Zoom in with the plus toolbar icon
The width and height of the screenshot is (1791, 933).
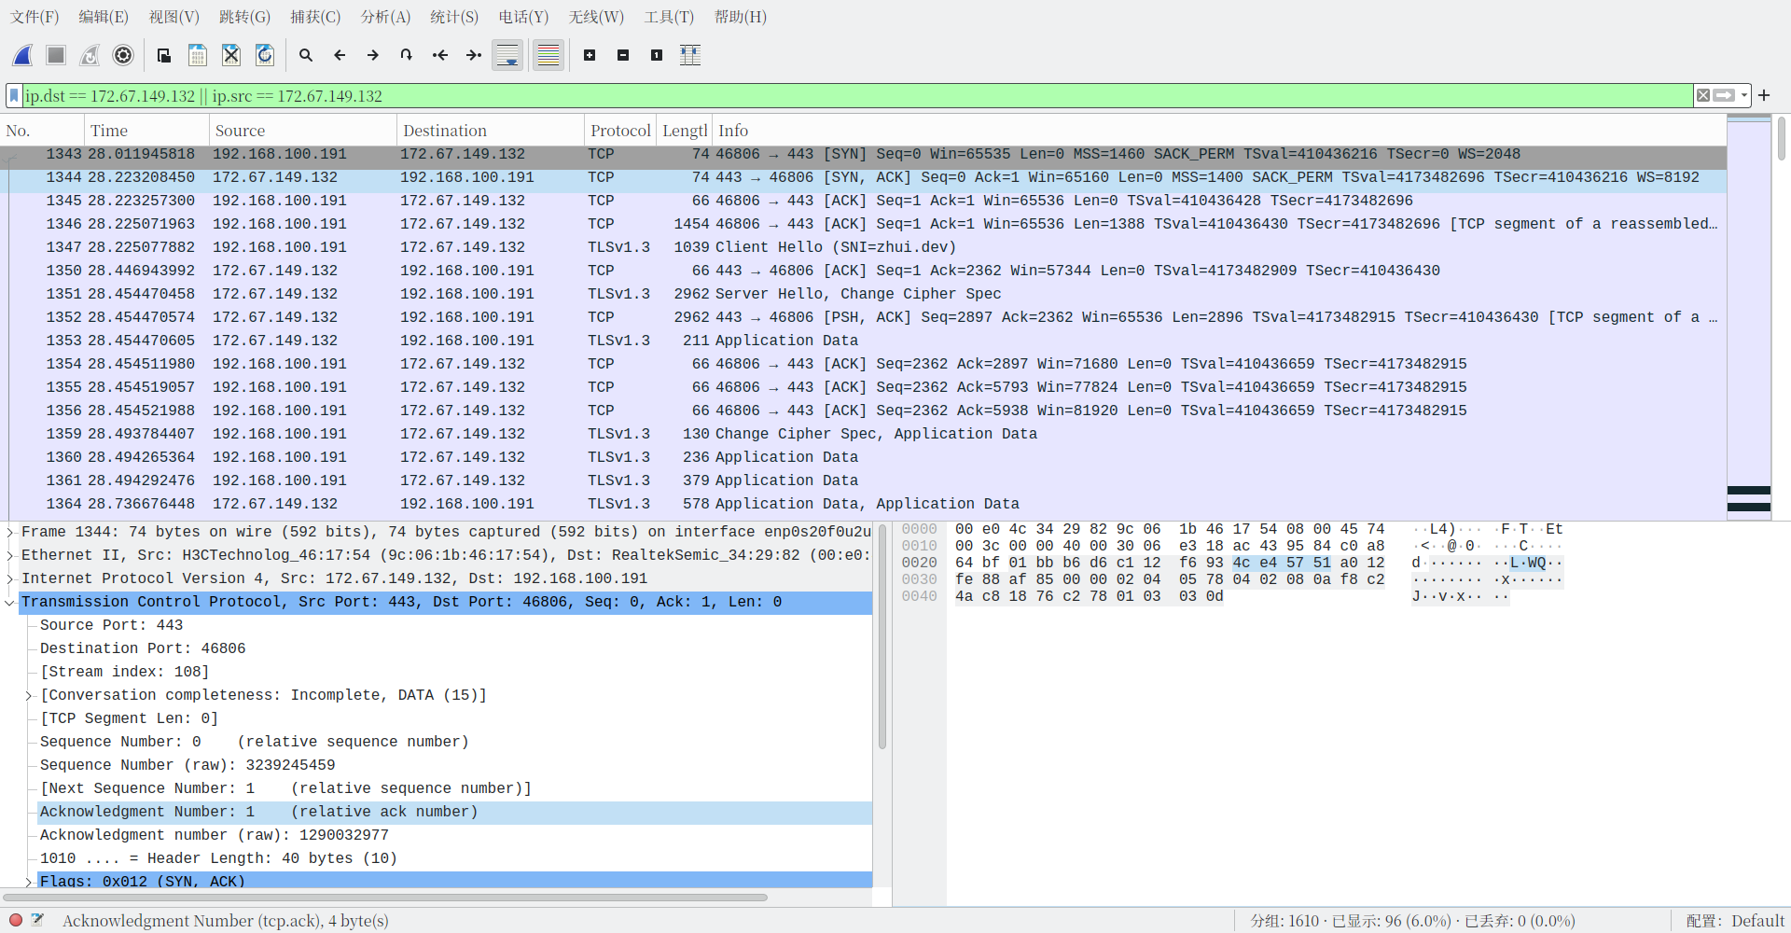590,55
